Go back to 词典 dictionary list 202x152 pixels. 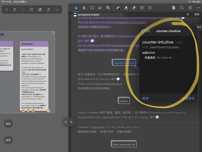pos(146,31)
